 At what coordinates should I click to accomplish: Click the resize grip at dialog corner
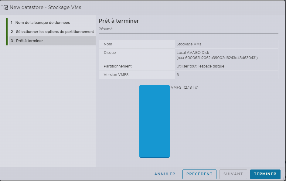pyautogui.click(x=283, y=179)
